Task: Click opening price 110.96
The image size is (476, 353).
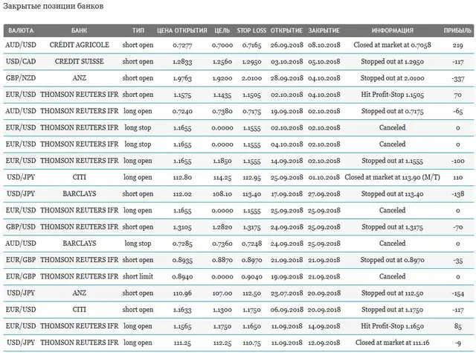Action: [x=182, y=293]
